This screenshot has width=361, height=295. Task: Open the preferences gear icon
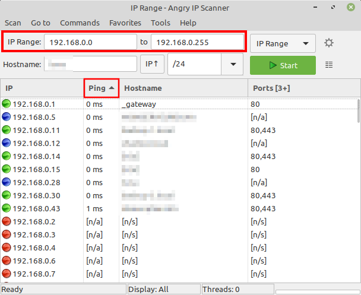tap(329, 43)
